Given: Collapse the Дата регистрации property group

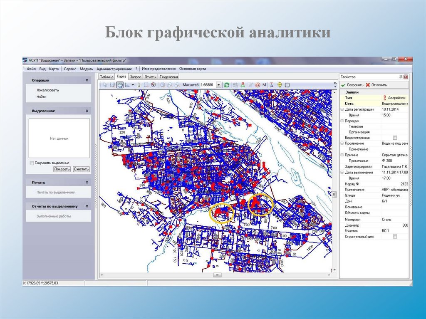Looking at the screenshot, I should tap(342, 109).
